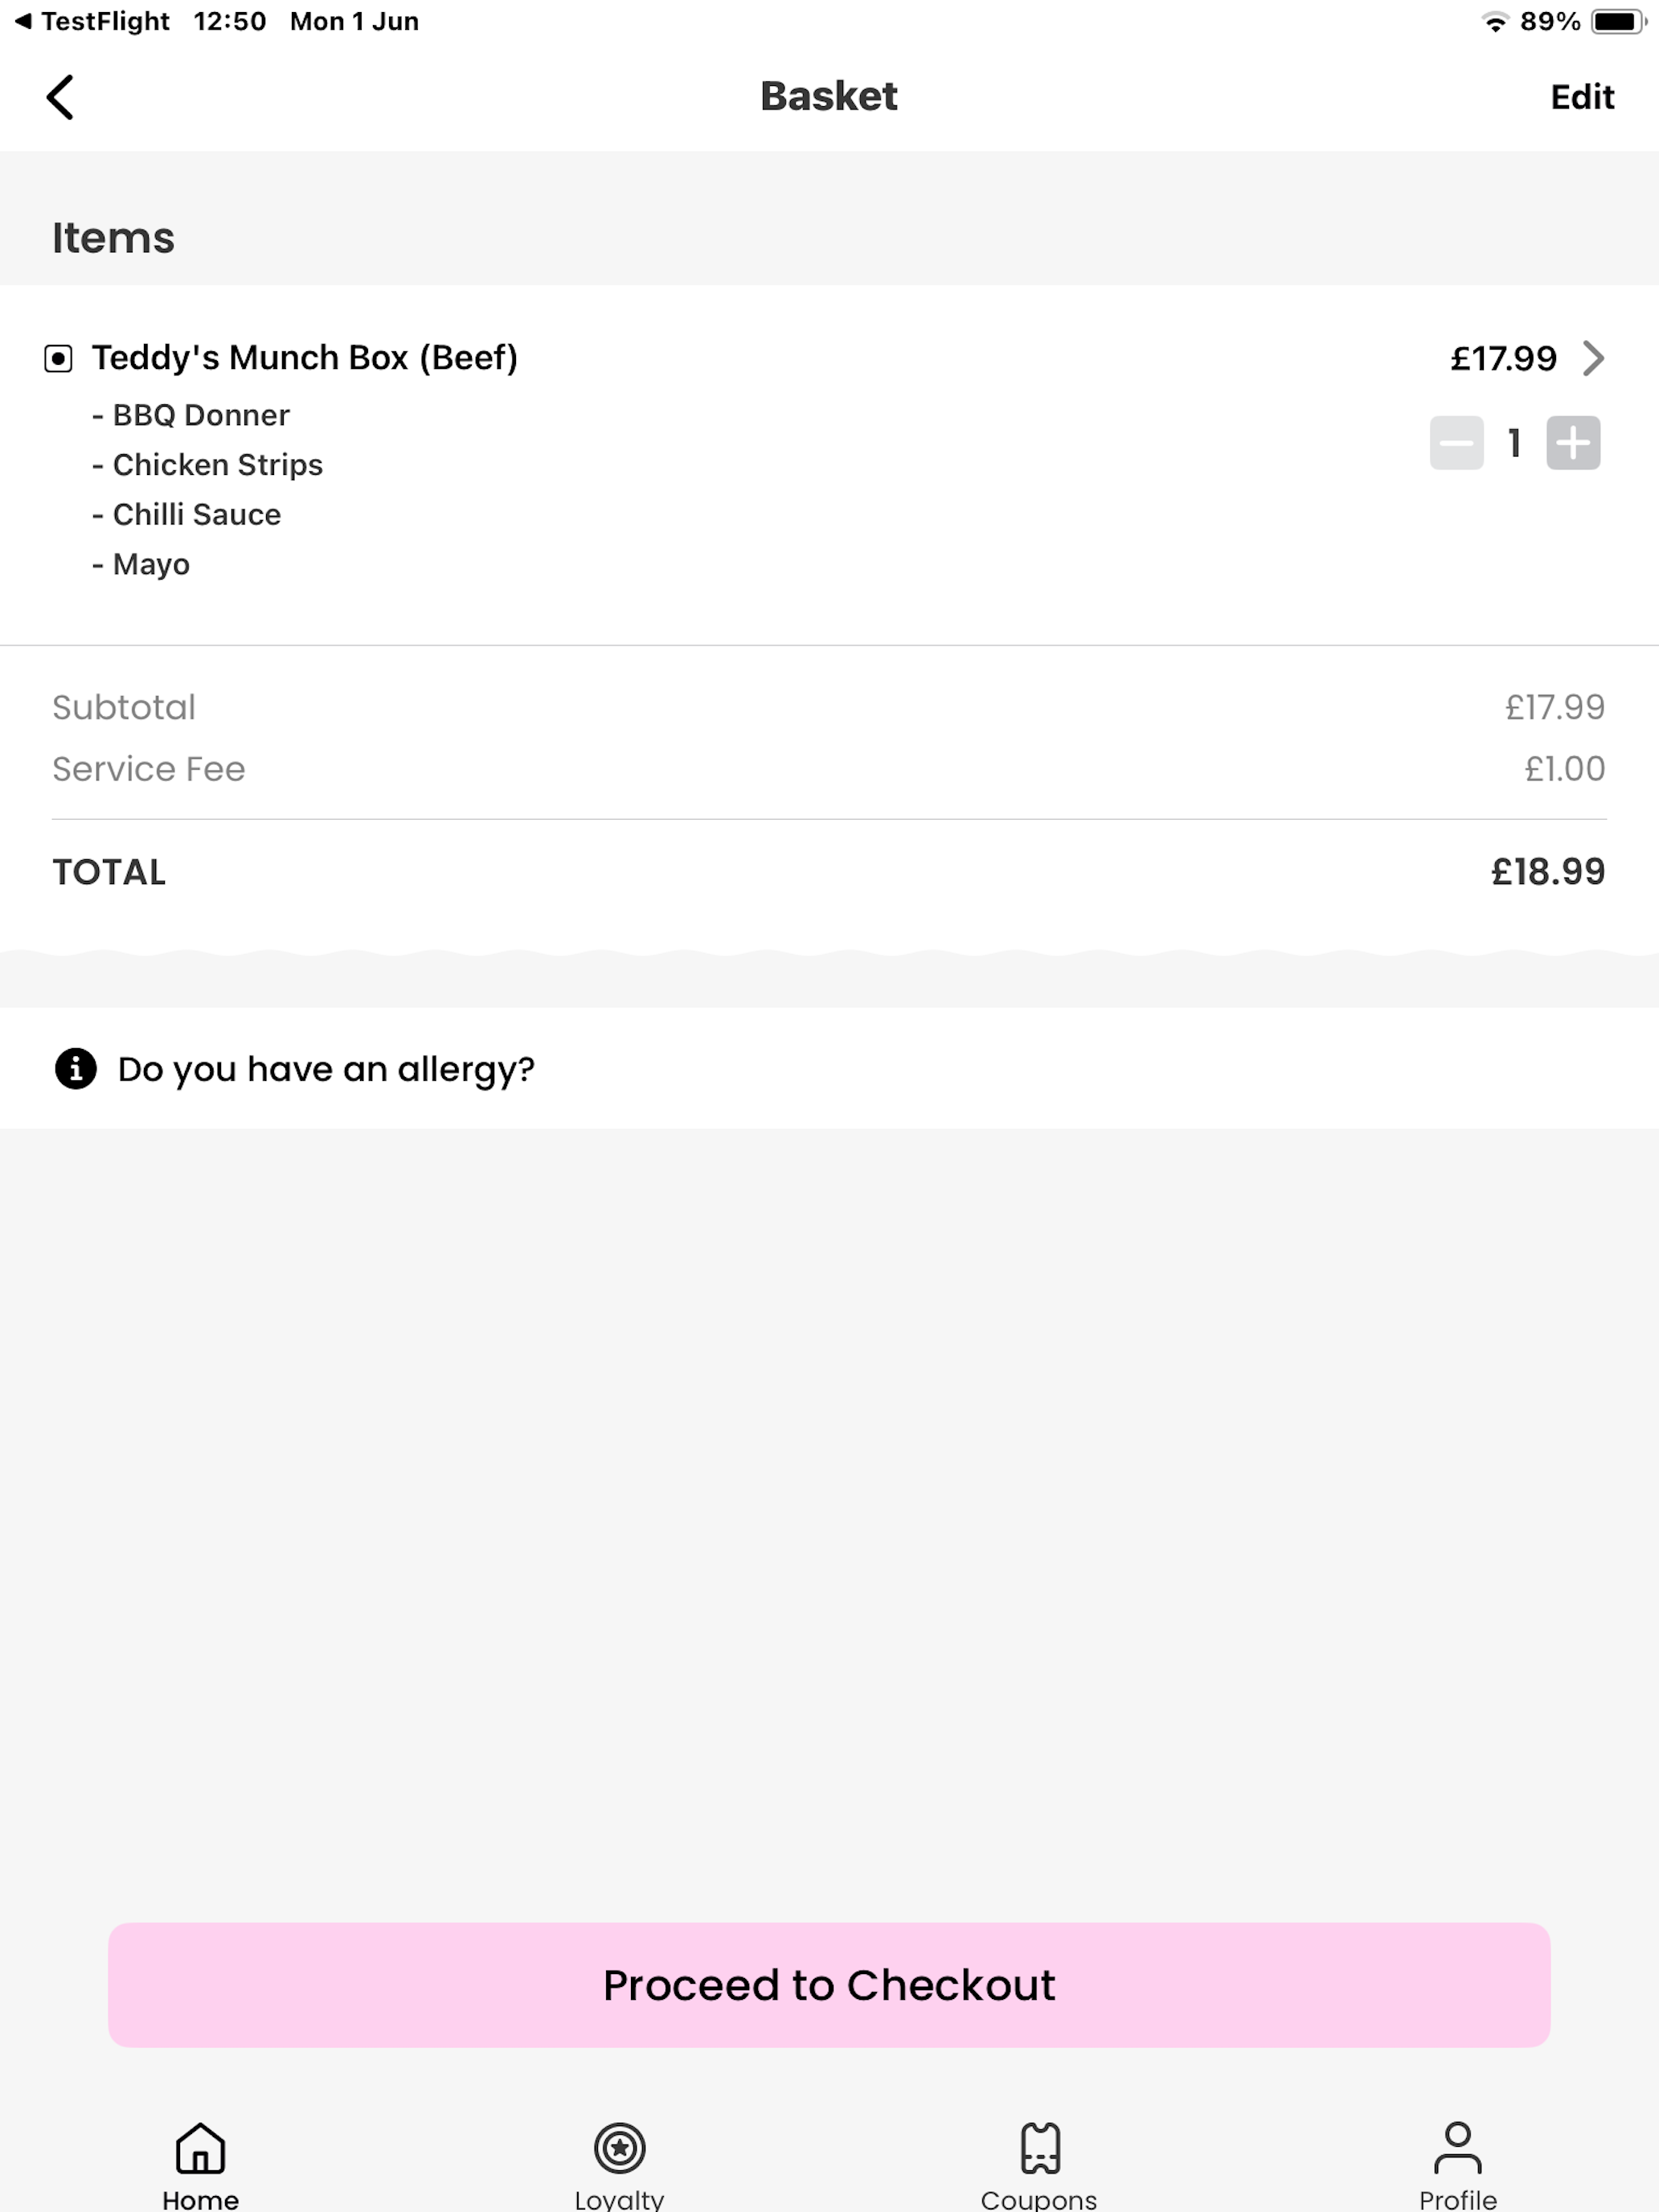The image size is (1659, 2212).
Task: Select the Teddy's Munch Box (Beef) item title
Action: tap(305, 357)
